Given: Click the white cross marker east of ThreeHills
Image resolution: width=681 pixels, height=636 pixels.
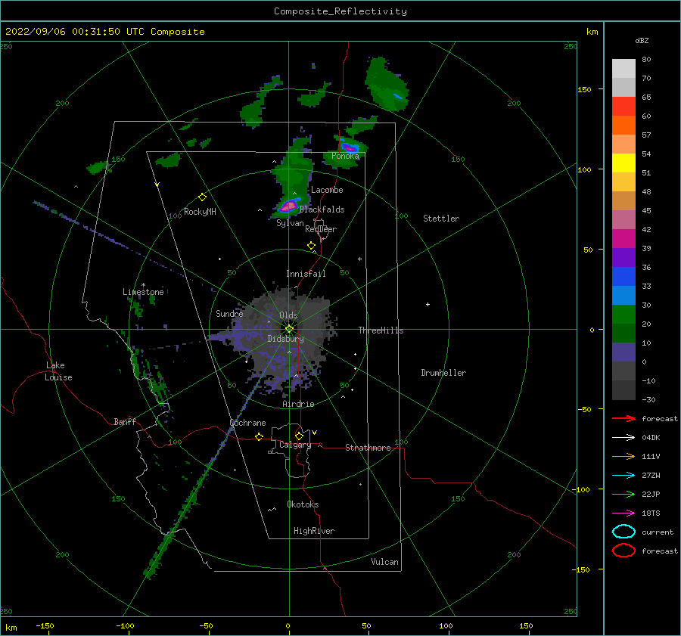Looking at the screenshot, I should tap(428, 304).
